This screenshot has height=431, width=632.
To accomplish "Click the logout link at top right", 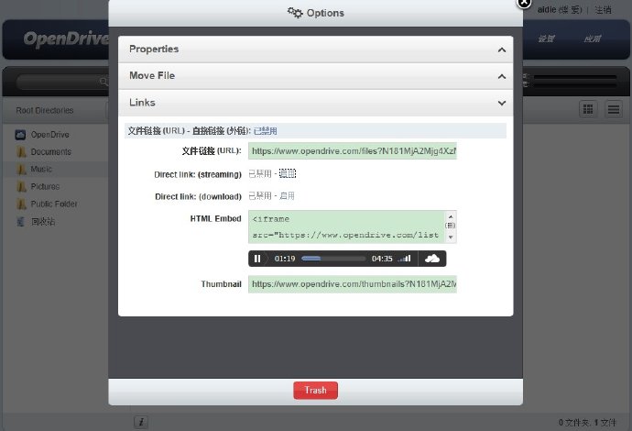I will click(603, 10).
